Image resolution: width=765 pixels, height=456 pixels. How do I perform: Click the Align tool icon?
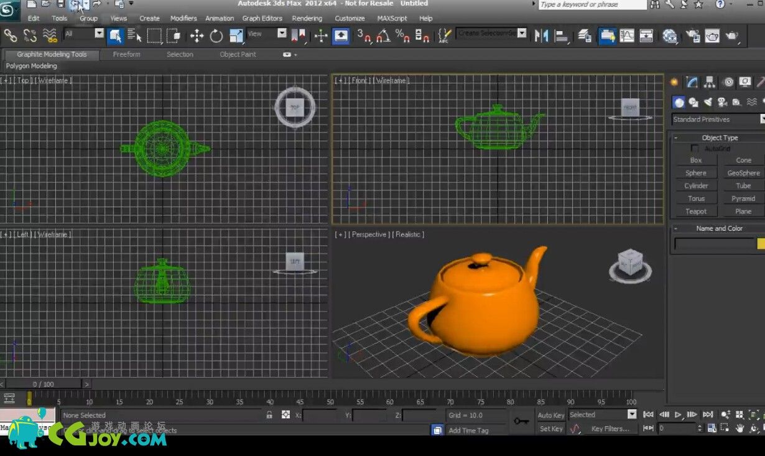[562, 35]
